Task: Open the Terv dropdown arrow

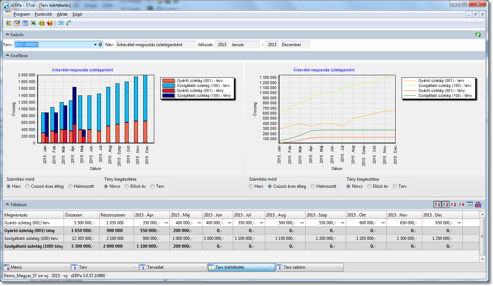Action: (x=95, y=45)
